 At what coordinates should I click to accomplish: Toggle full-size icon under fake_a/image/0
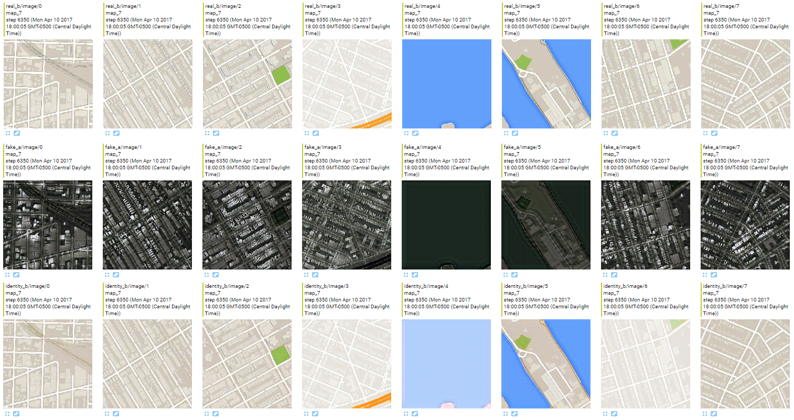7,275
